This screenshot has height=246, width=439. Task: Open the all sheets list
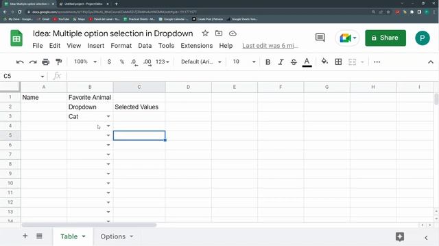(39, 236)
